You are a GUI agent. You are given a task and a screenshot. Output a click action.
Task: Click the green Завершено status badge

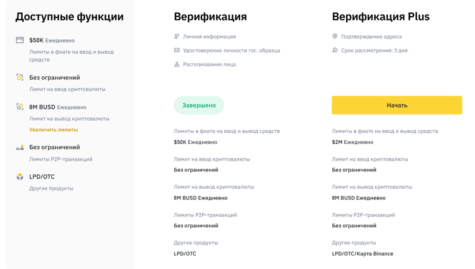(199, 105)
